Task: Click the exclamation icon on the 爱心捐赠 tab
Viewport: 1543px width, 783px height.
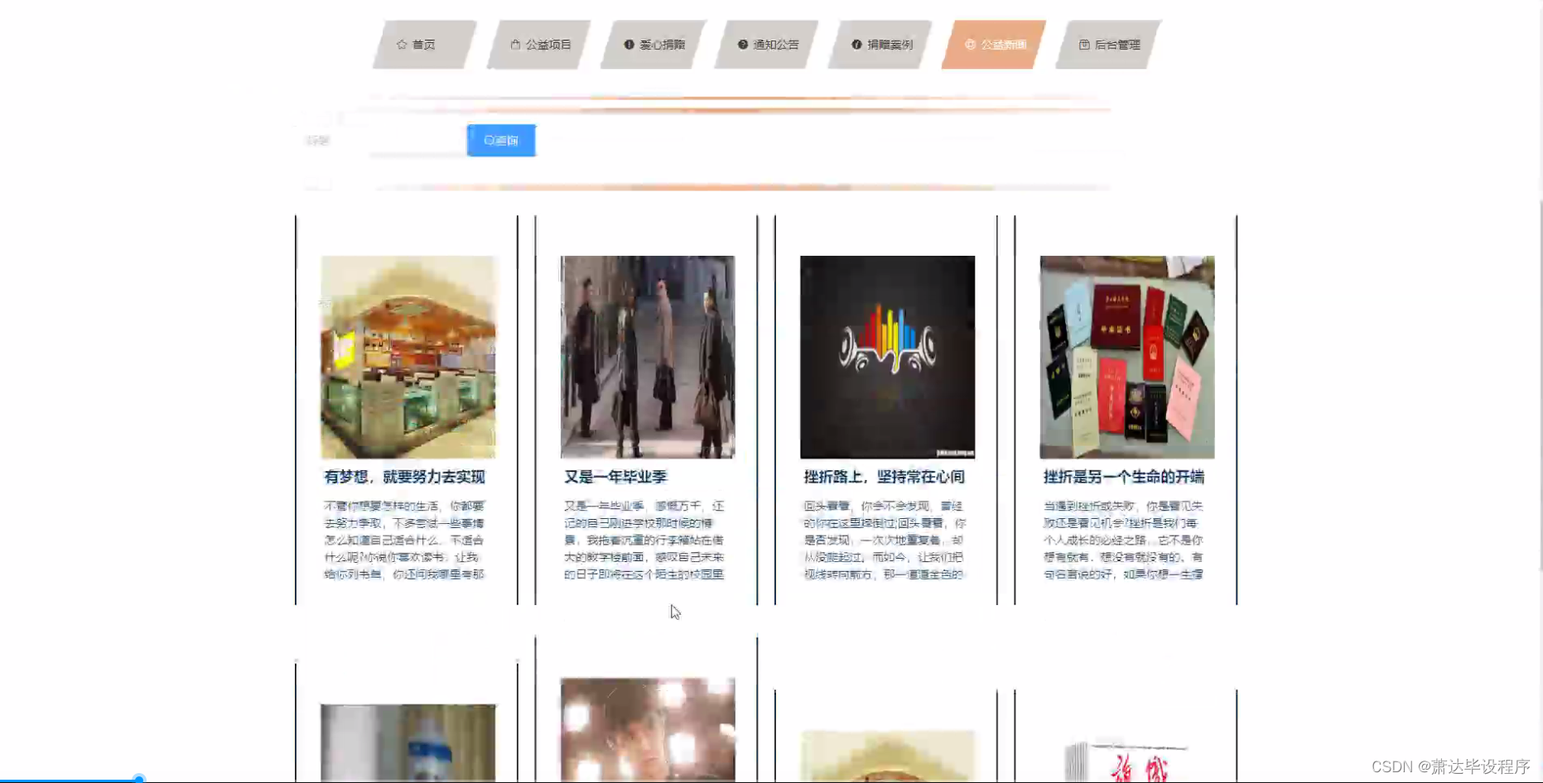Action: coord(627,45)
